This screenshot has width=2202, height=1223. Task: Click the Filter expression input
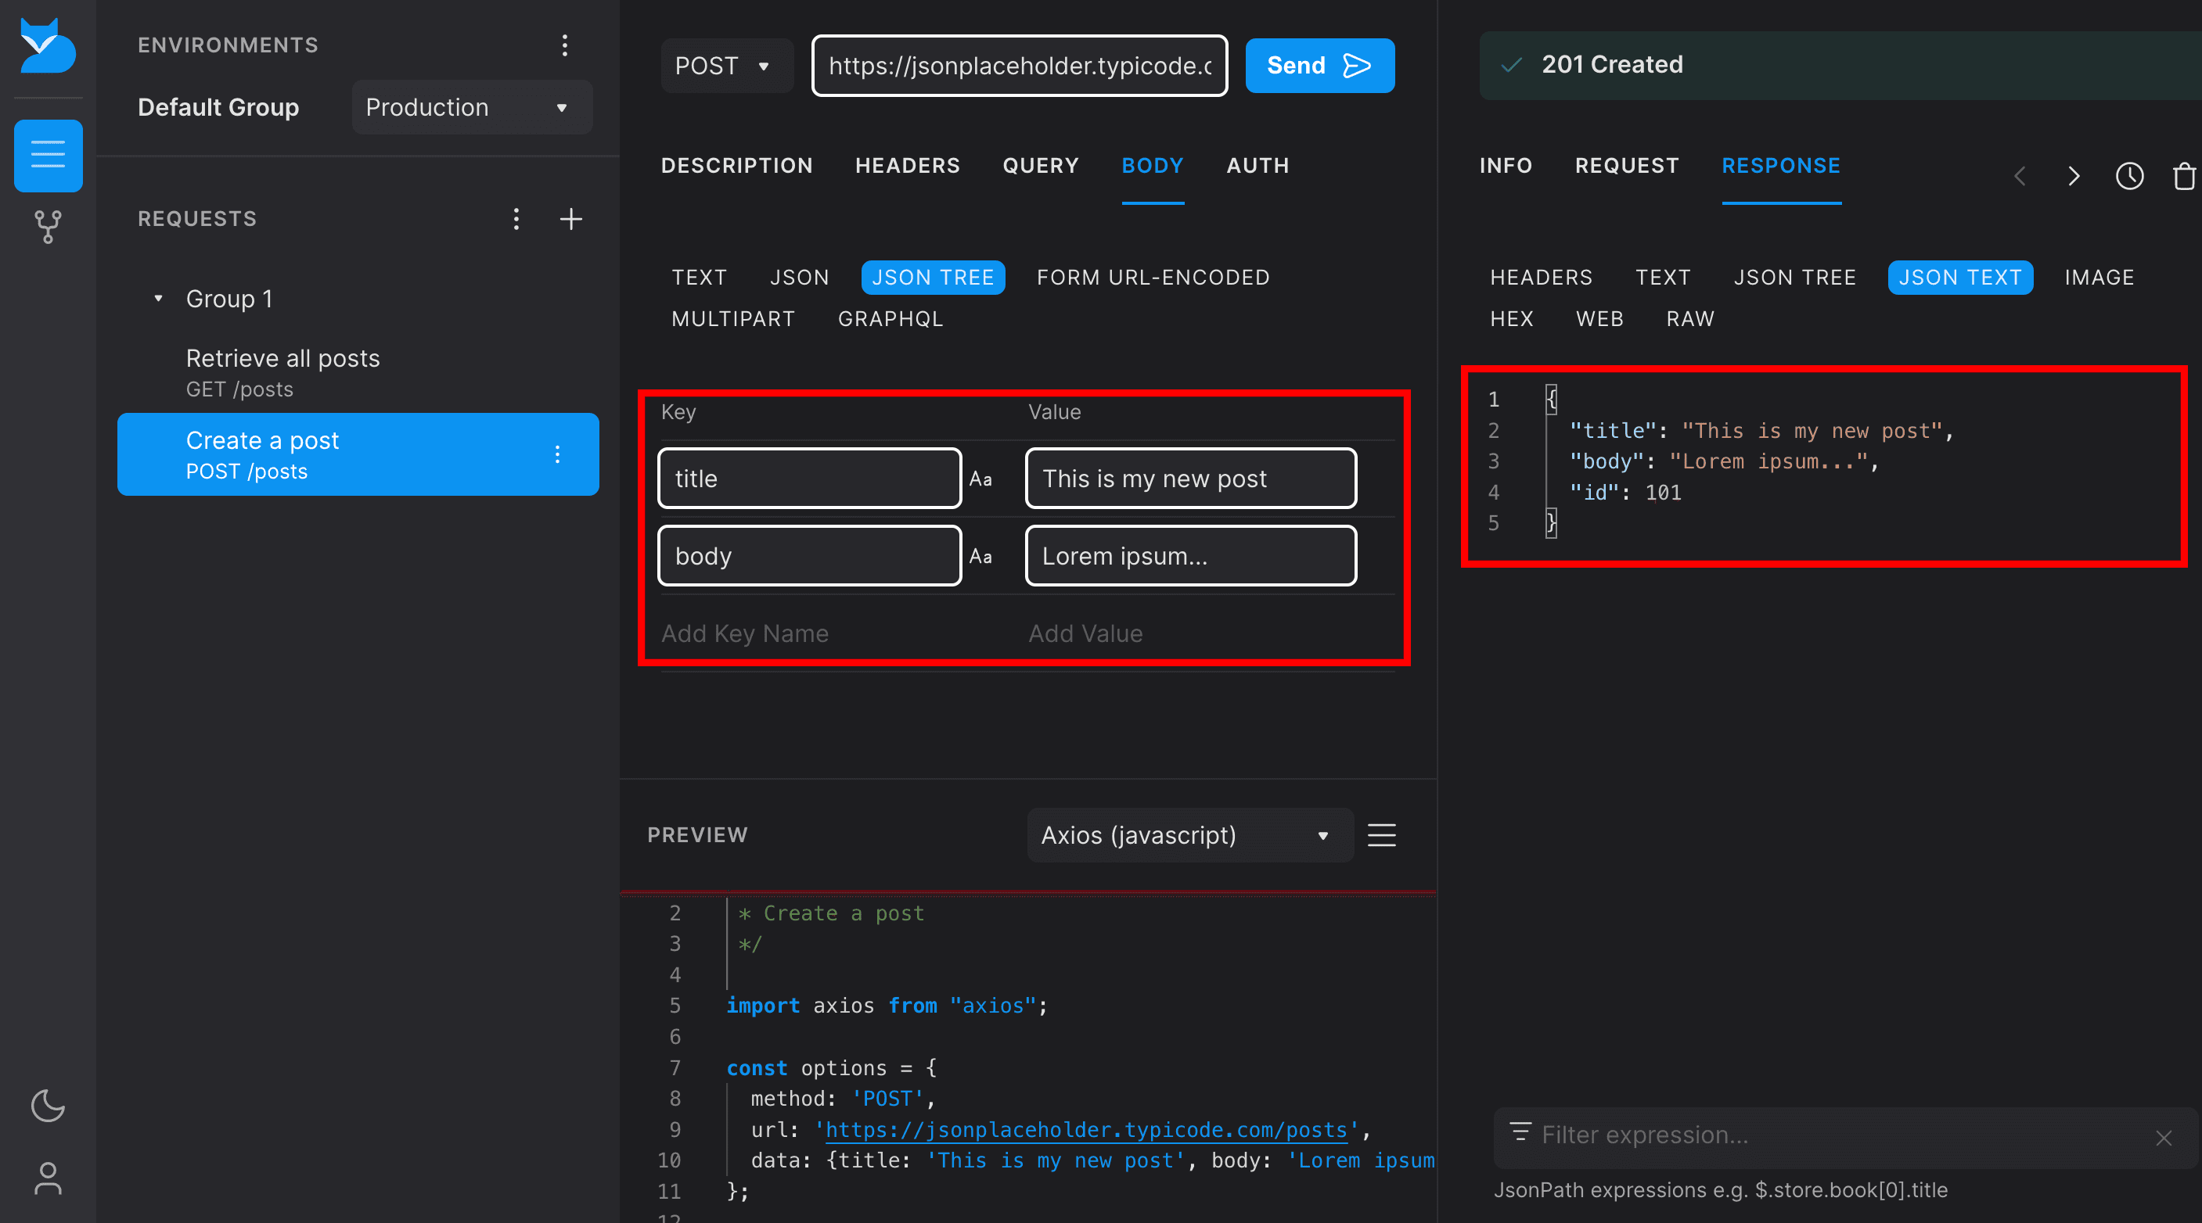click(1844, 1136)
